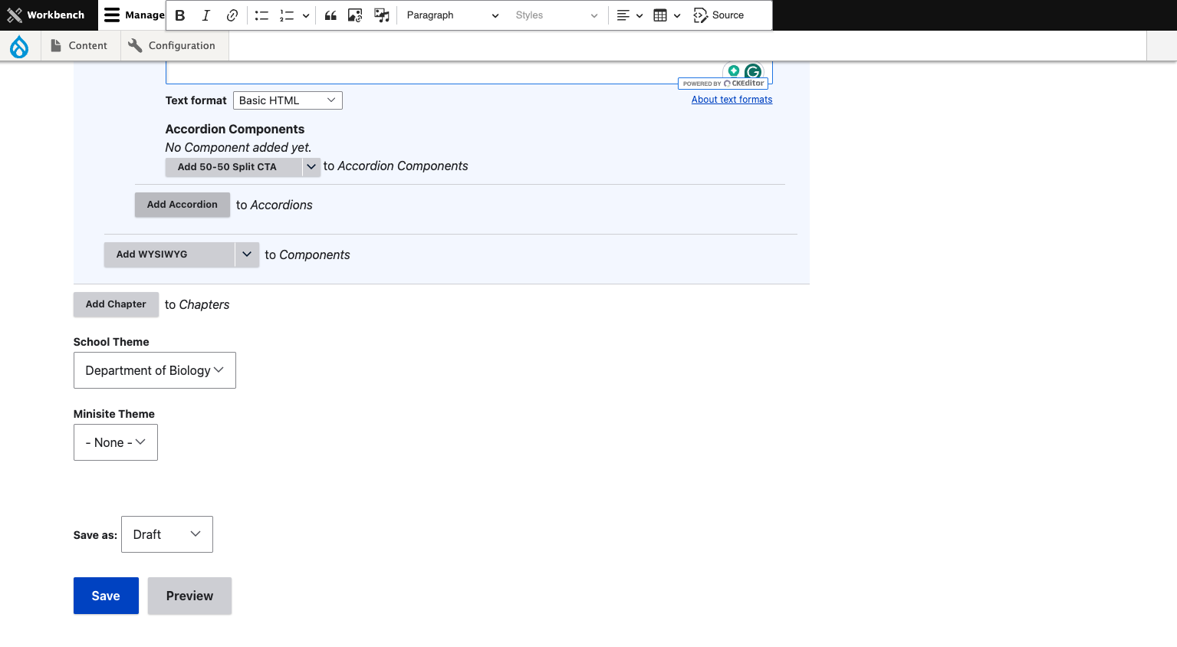Insert a numbered list
The image size is (1177, 647).
point(287,15)
